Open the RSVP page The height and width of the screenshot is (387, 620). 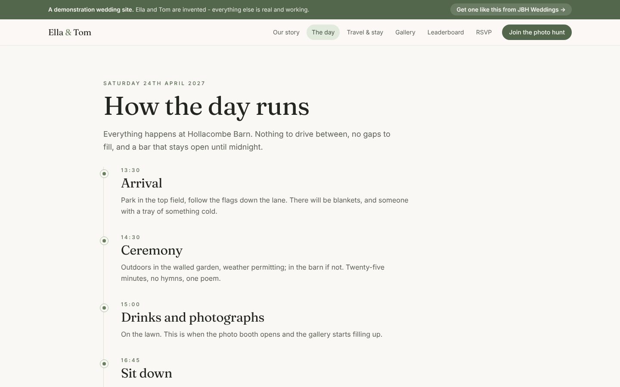click(x=484, y=32)
